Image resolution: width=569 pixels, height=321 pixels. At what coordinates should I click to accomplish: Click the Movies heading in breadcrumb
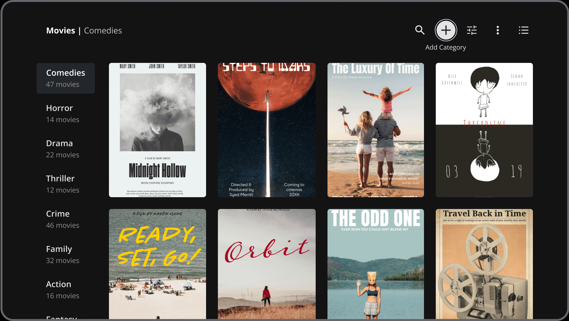click(61, 30)
